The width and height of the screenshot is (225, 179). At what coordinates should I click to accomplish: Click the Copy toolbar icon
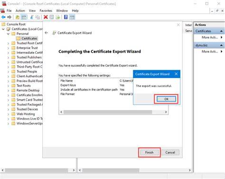[37, 17]
